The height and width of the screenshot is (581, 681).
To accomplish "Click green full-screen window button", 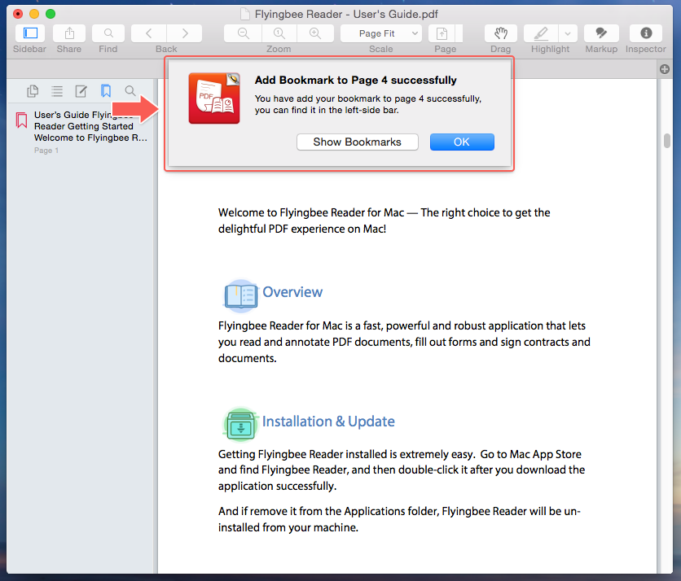I will 51,14.
